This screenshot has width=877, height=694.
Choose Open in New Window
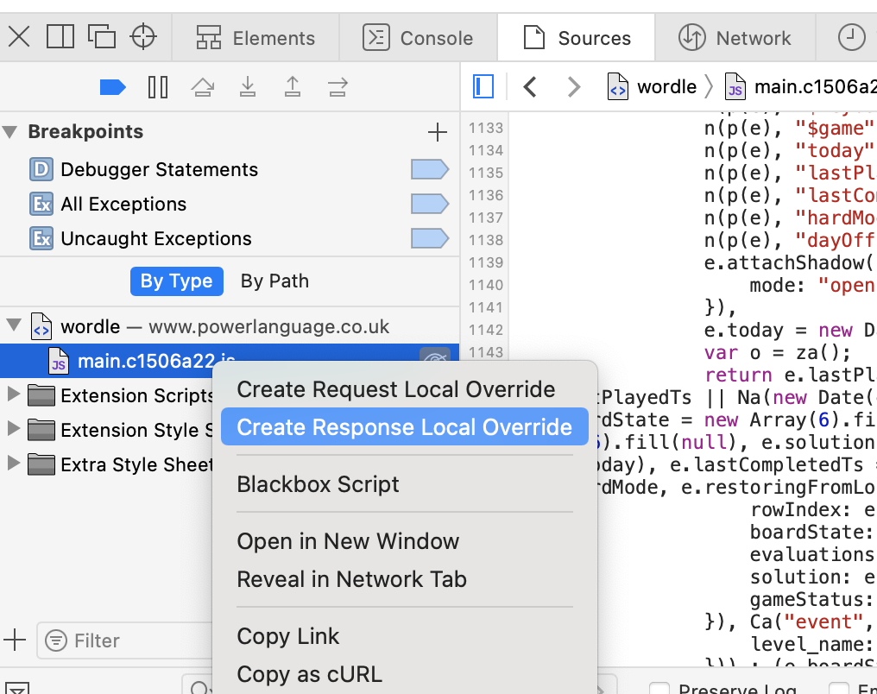pyautogui.click(x=405, y=541)
